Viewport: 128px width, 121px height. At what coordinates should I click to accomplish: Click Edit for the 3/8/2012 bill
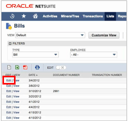[x=9, y=86]
